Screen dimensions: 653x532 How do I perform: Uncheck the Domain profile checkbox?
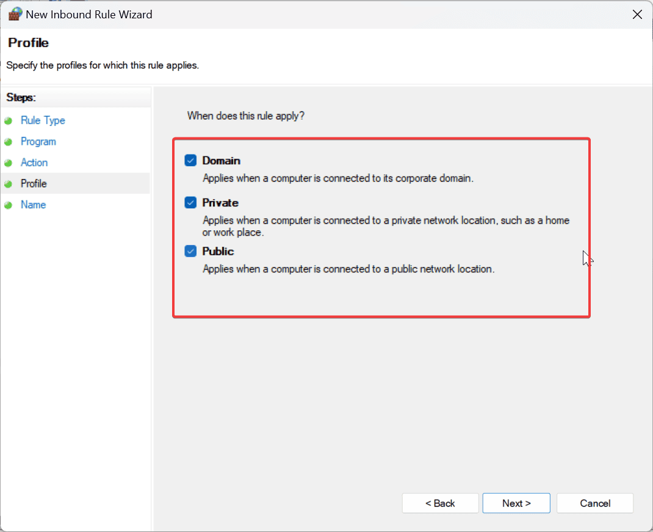[x=190, y=161]
